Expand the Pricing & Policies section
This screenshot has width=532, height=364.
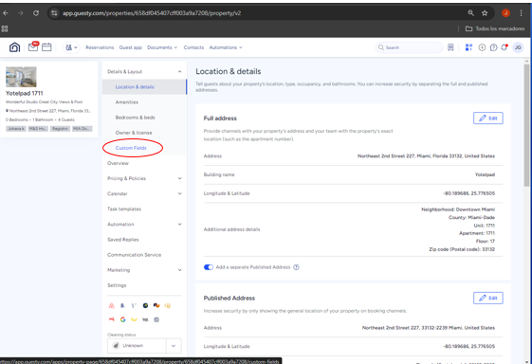point(179,178)
